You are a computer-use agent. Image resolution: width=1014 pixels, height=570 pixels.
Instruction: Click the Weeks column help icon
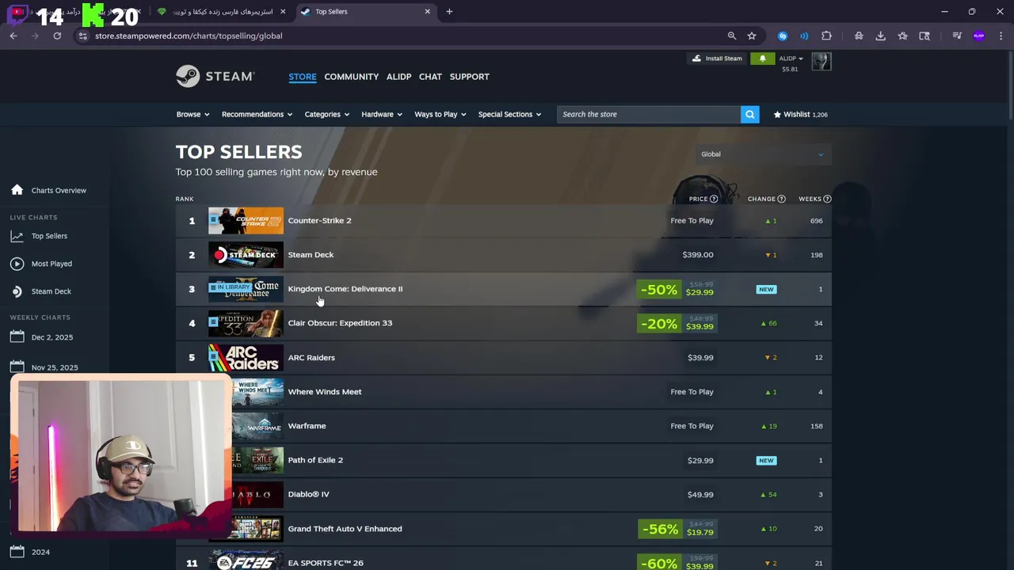coord(827,199)
